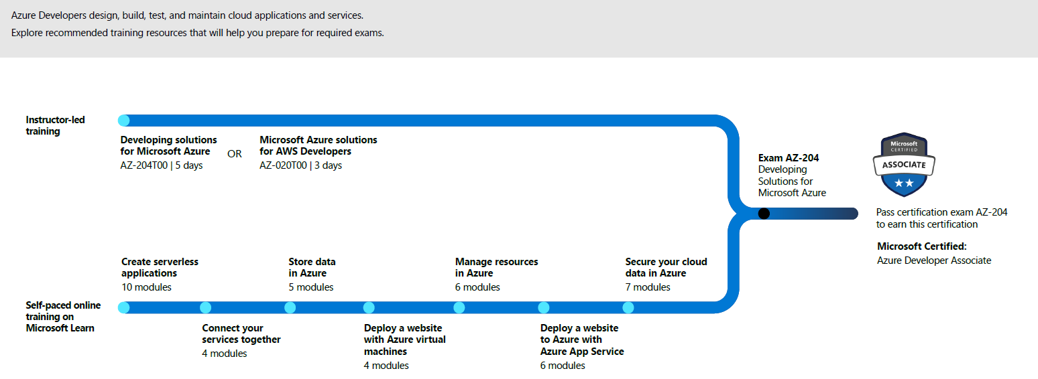Open Deploy a website with Azure App Service
This screenshot has width=1038, height=379.
(582, 339)
